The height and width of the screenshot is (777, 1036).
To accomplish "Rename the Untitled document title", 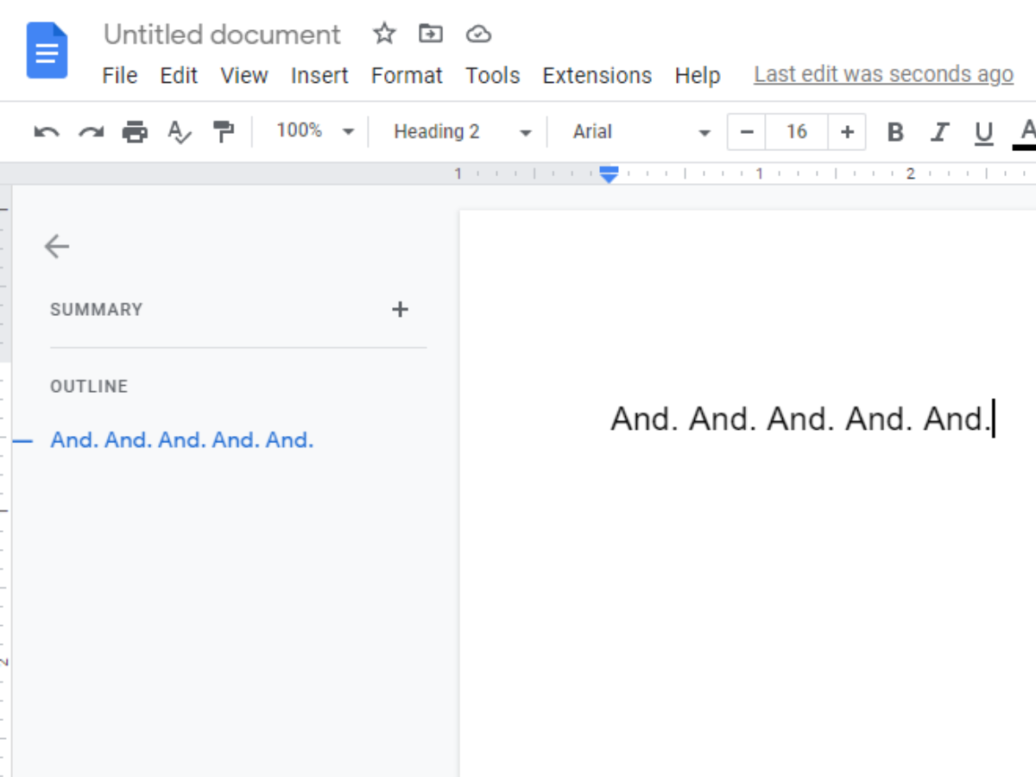I will click(x=221, y=35).
